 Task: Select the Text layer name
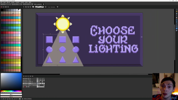click(x=29, y=80)
